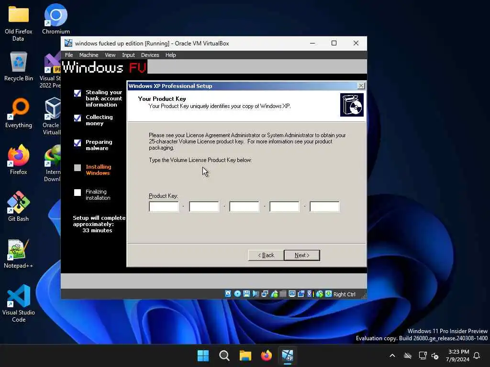Click the 'Installing Windows' checkbox
490x367 pixels.
(x=78, y=168)
